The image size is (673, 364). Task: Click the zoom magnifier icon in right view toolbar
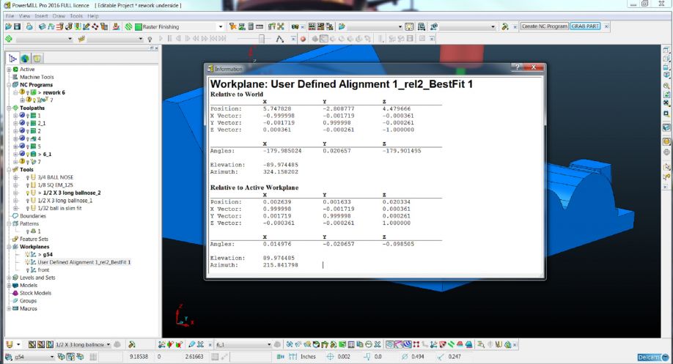click(x=666, y=86)
